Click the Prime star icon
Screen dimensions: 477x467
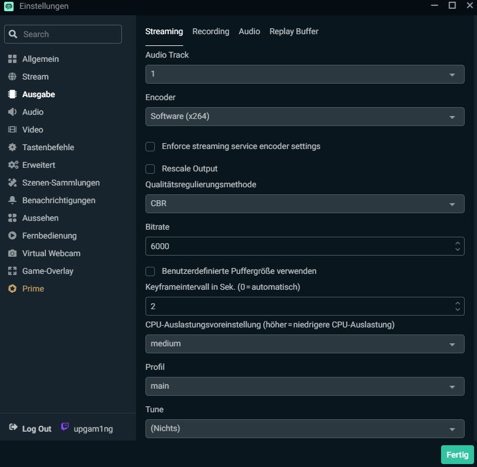(x=12, y=289)
